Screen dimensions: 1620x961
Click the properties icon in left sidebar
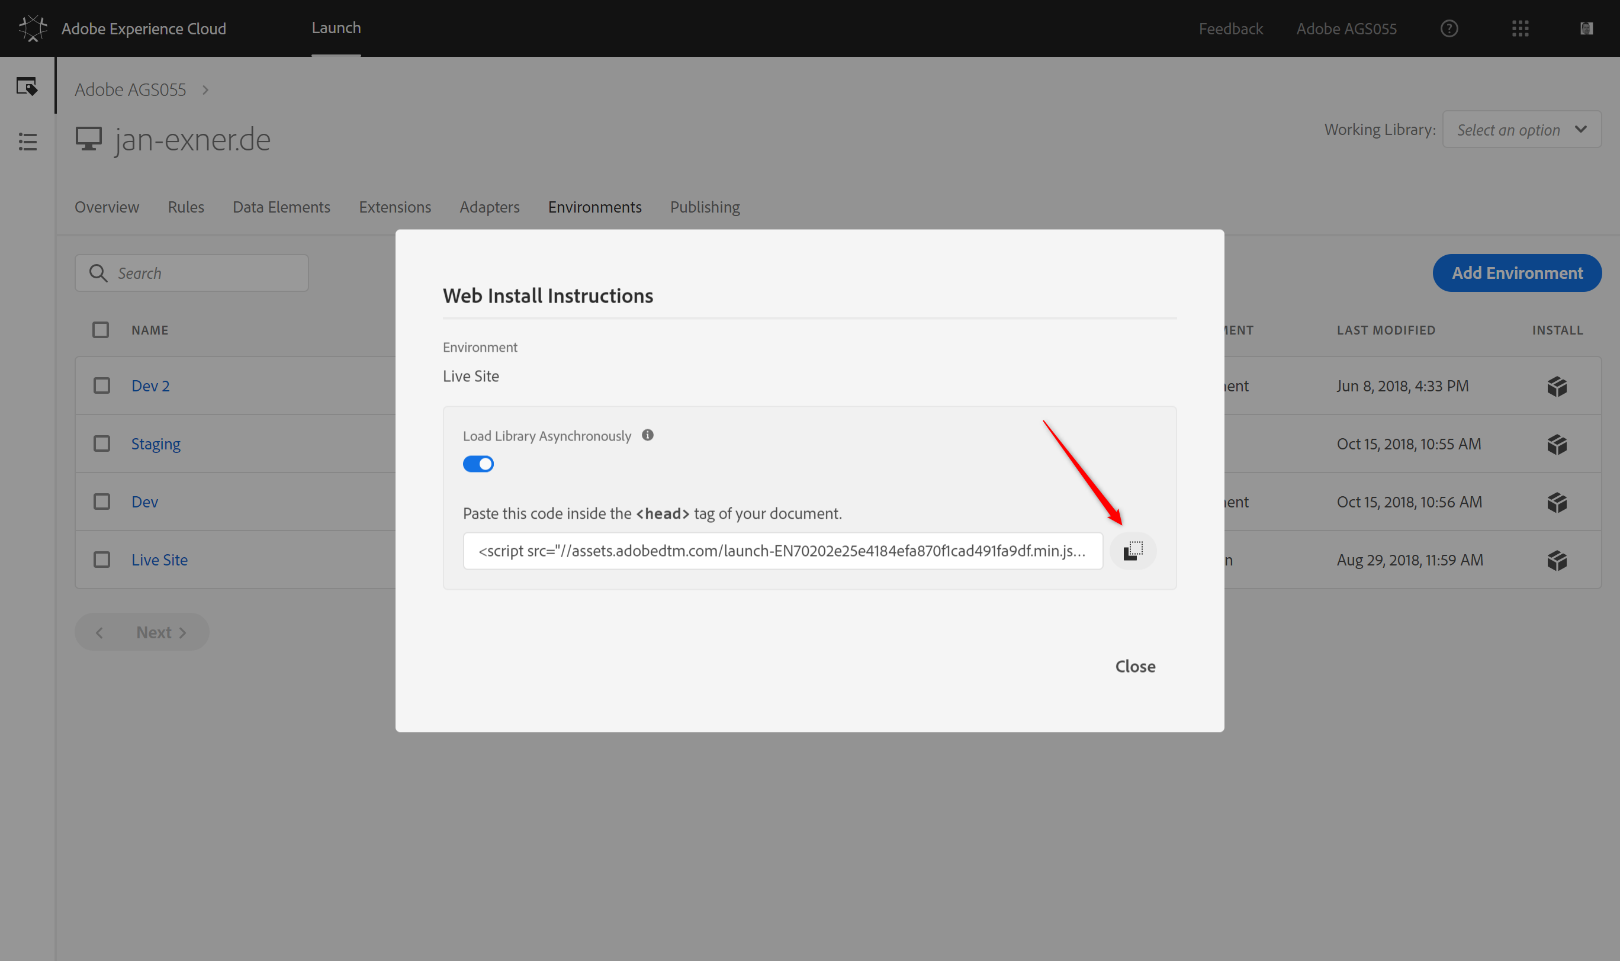tap(27, 86)
